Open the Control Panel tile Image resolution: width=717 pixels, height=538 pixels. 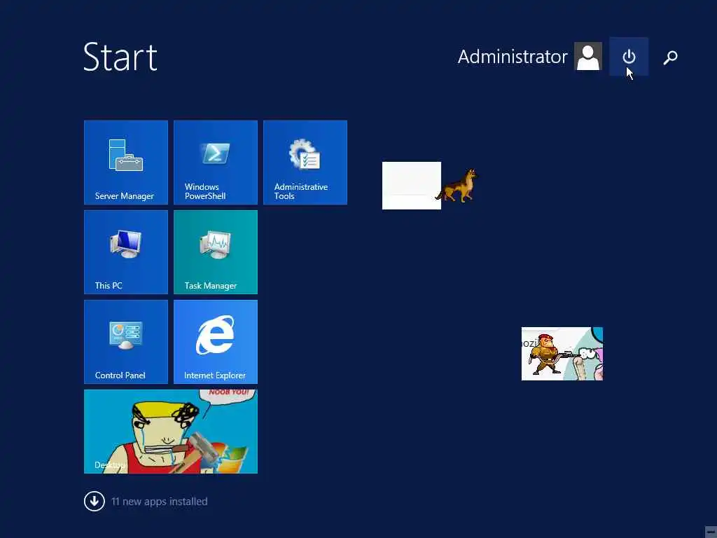126,342
